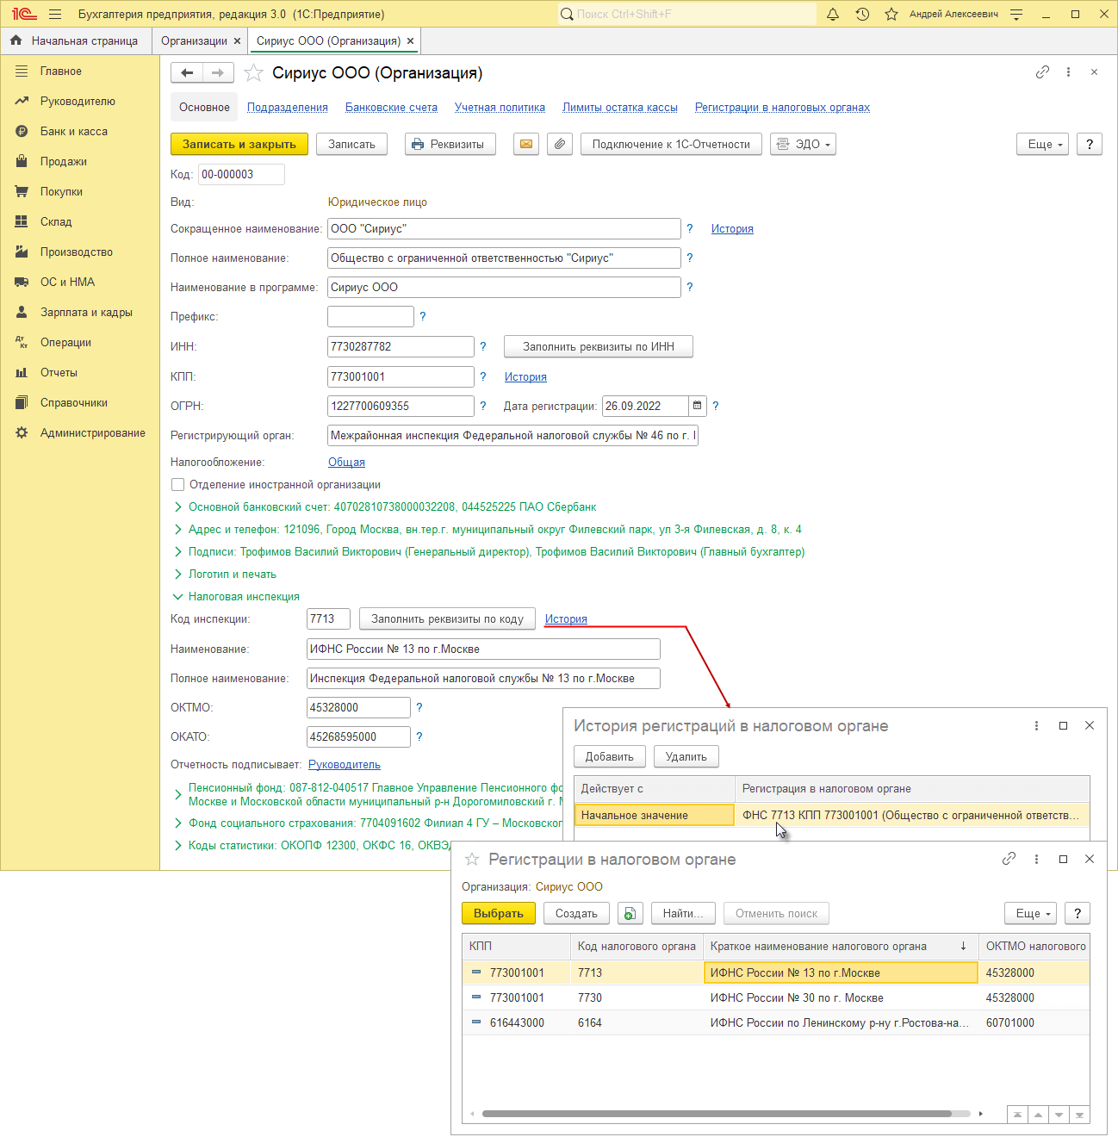Click Удалить in История регистраций window
This screenshot has width=1118, height=1137.
pyautogui.click(x=686, y=757)
